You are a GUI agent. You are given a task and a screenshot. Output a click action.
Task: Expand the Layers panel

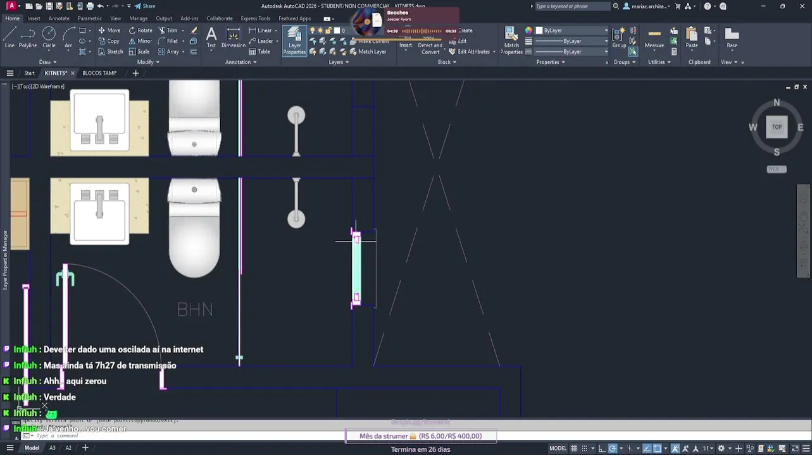point(338,62)
